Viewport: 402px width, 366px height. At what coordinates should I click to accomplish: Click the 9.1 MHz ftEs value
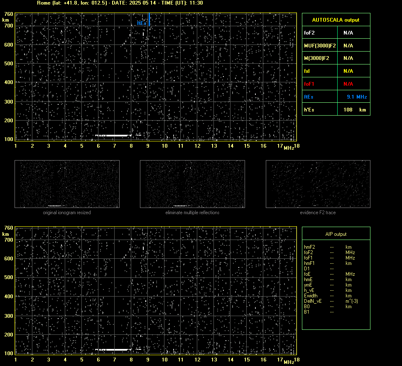tap(357, 97)
